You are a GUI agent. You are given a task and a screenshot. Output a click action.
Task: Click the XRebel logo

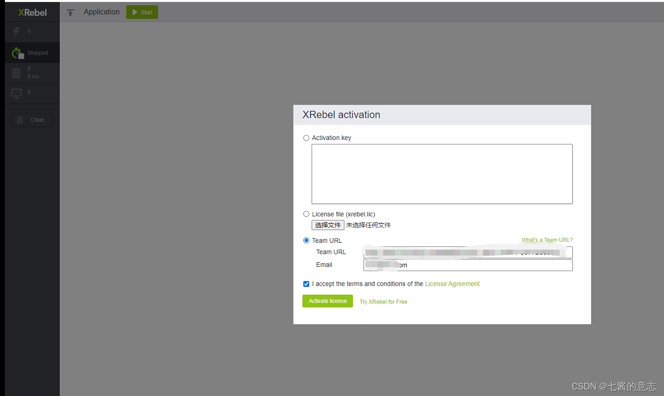33,12
